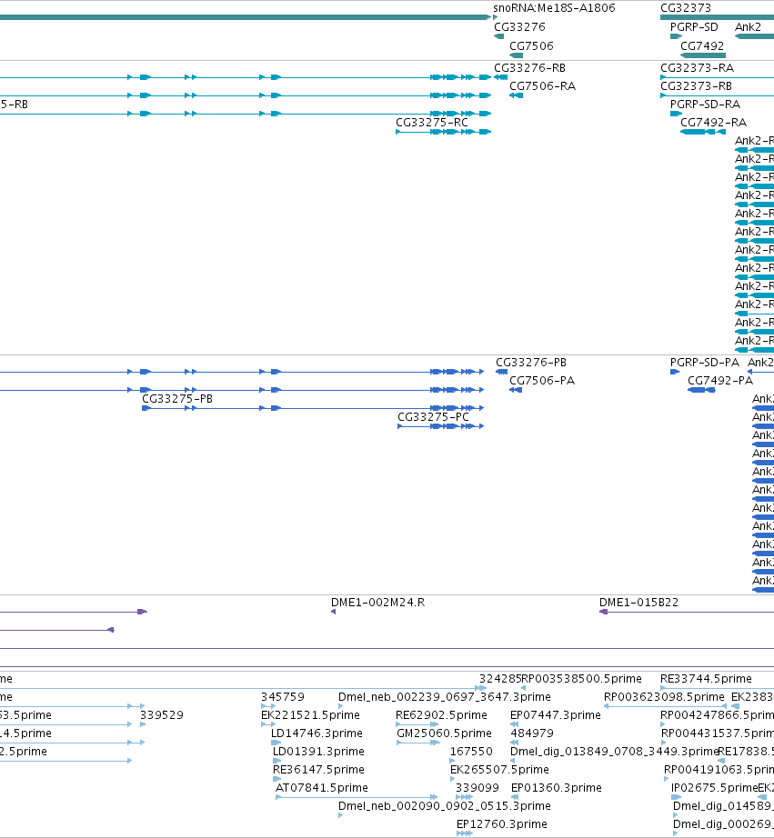Click the CG7492-RA transcript glyph
This screenshot has width=774, height=838.
(x=703, y=132)
